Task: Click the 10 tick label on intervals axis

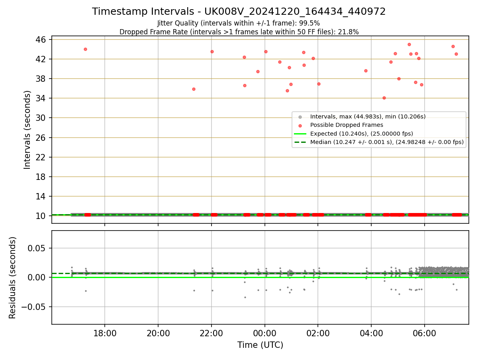Action: click(42, 216)
